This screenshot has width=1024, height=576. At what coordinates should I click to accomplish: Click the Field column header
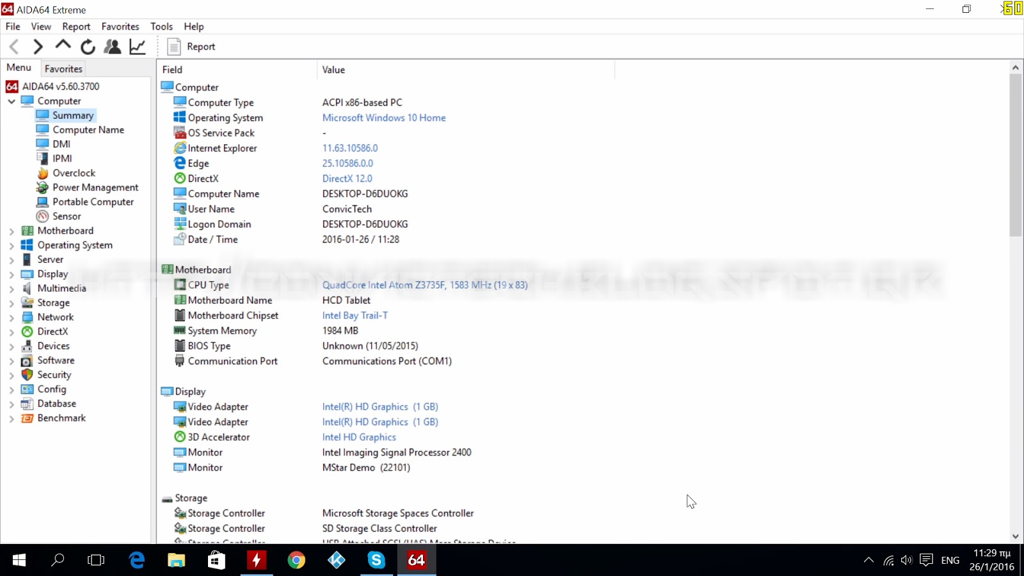(x=237, y=70)
